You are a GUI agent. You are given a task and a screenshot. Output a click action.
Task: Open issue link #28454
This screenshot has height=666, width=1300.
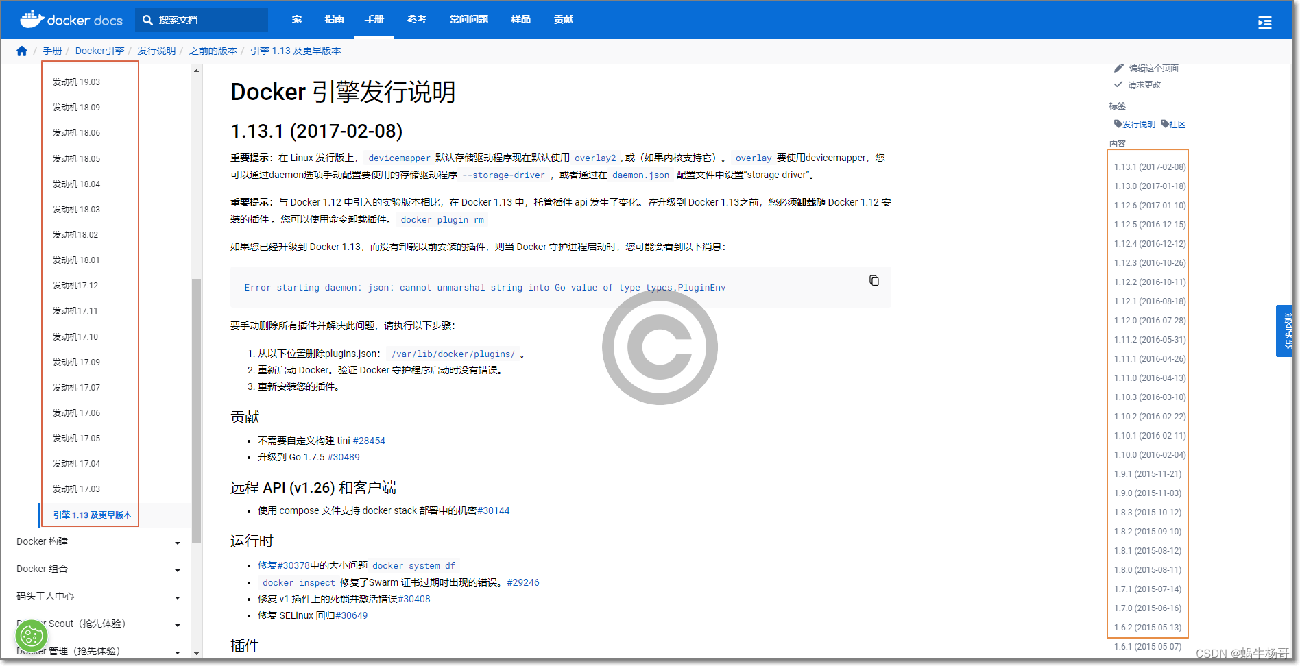(369, 441)
